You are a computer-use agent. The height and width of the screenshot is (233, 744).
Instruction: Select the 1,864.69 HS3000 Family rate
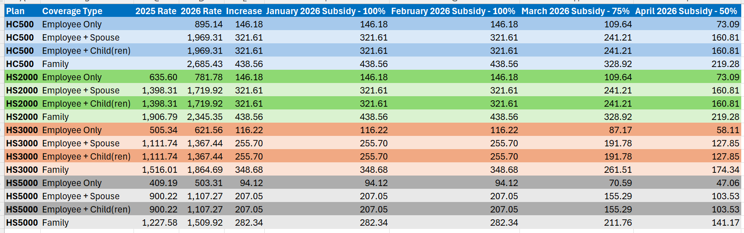pos(205,170)
